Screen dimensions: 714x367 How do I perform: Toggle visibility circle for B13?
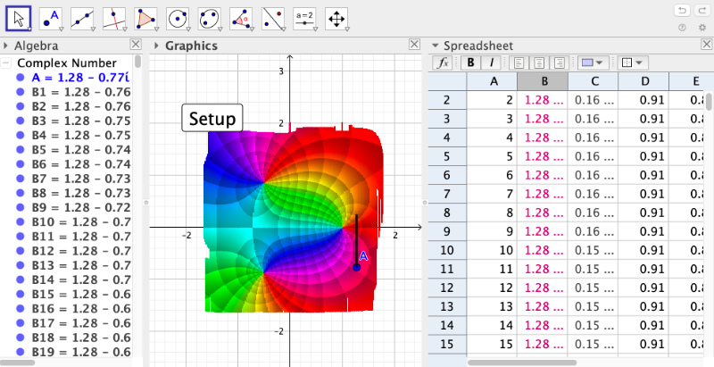[x=20, y=265]
